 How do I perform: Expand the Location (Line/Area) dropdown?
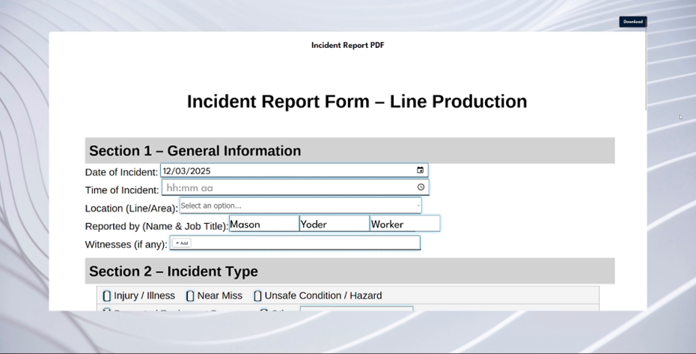coord(299,206)
